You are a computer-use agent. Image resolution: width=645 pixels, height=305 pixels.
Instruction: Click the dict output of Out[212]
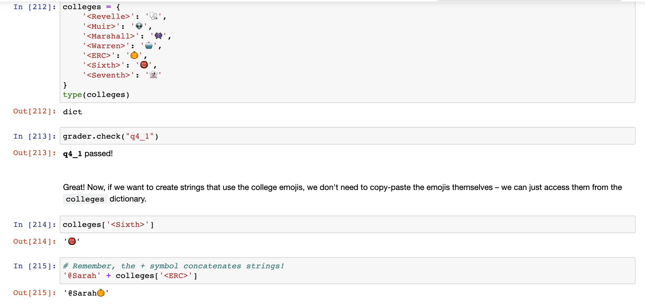pyautogui.click(x=72, y=112)
